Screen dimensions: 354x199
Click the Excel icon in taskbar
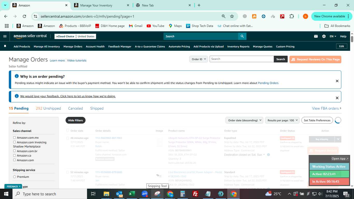132,194
